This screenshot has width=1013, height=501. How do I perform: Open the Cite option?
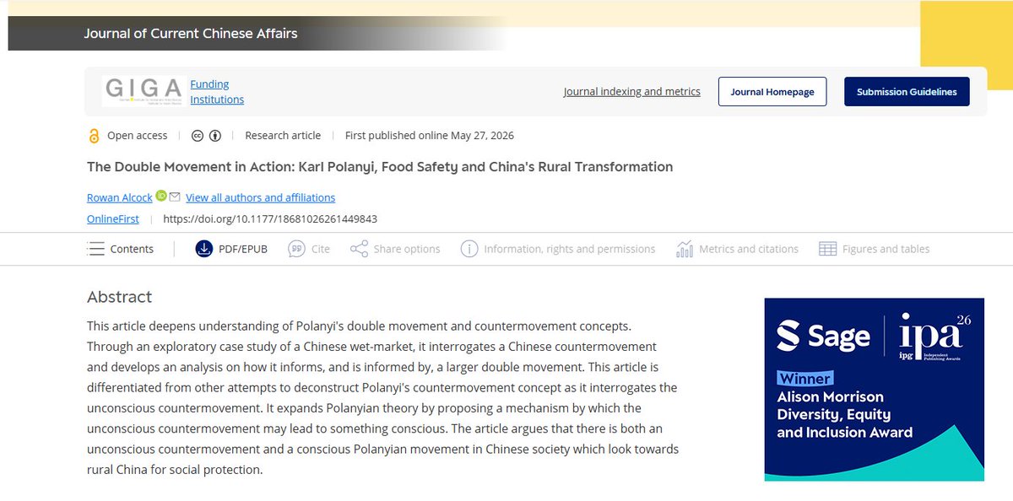321,249
